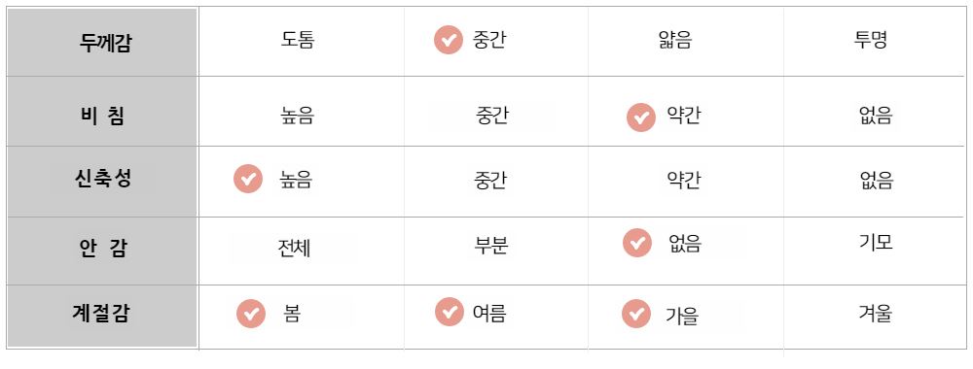Click the checkmark beside 없음 in 안감 row
Viewport: 973px width, 369px height.
tap(637, 243)
